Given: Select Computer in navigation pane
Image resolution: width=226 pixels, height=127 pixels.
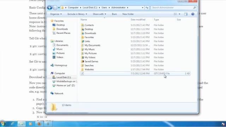Looking at the screenshot, I should click(x=60, y=73).
